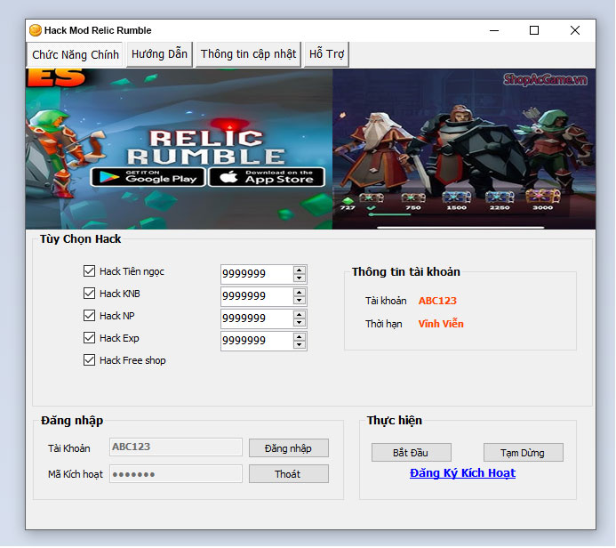
Task: Click the Tài Khoản login input field
Action: (x=176, y=447)
